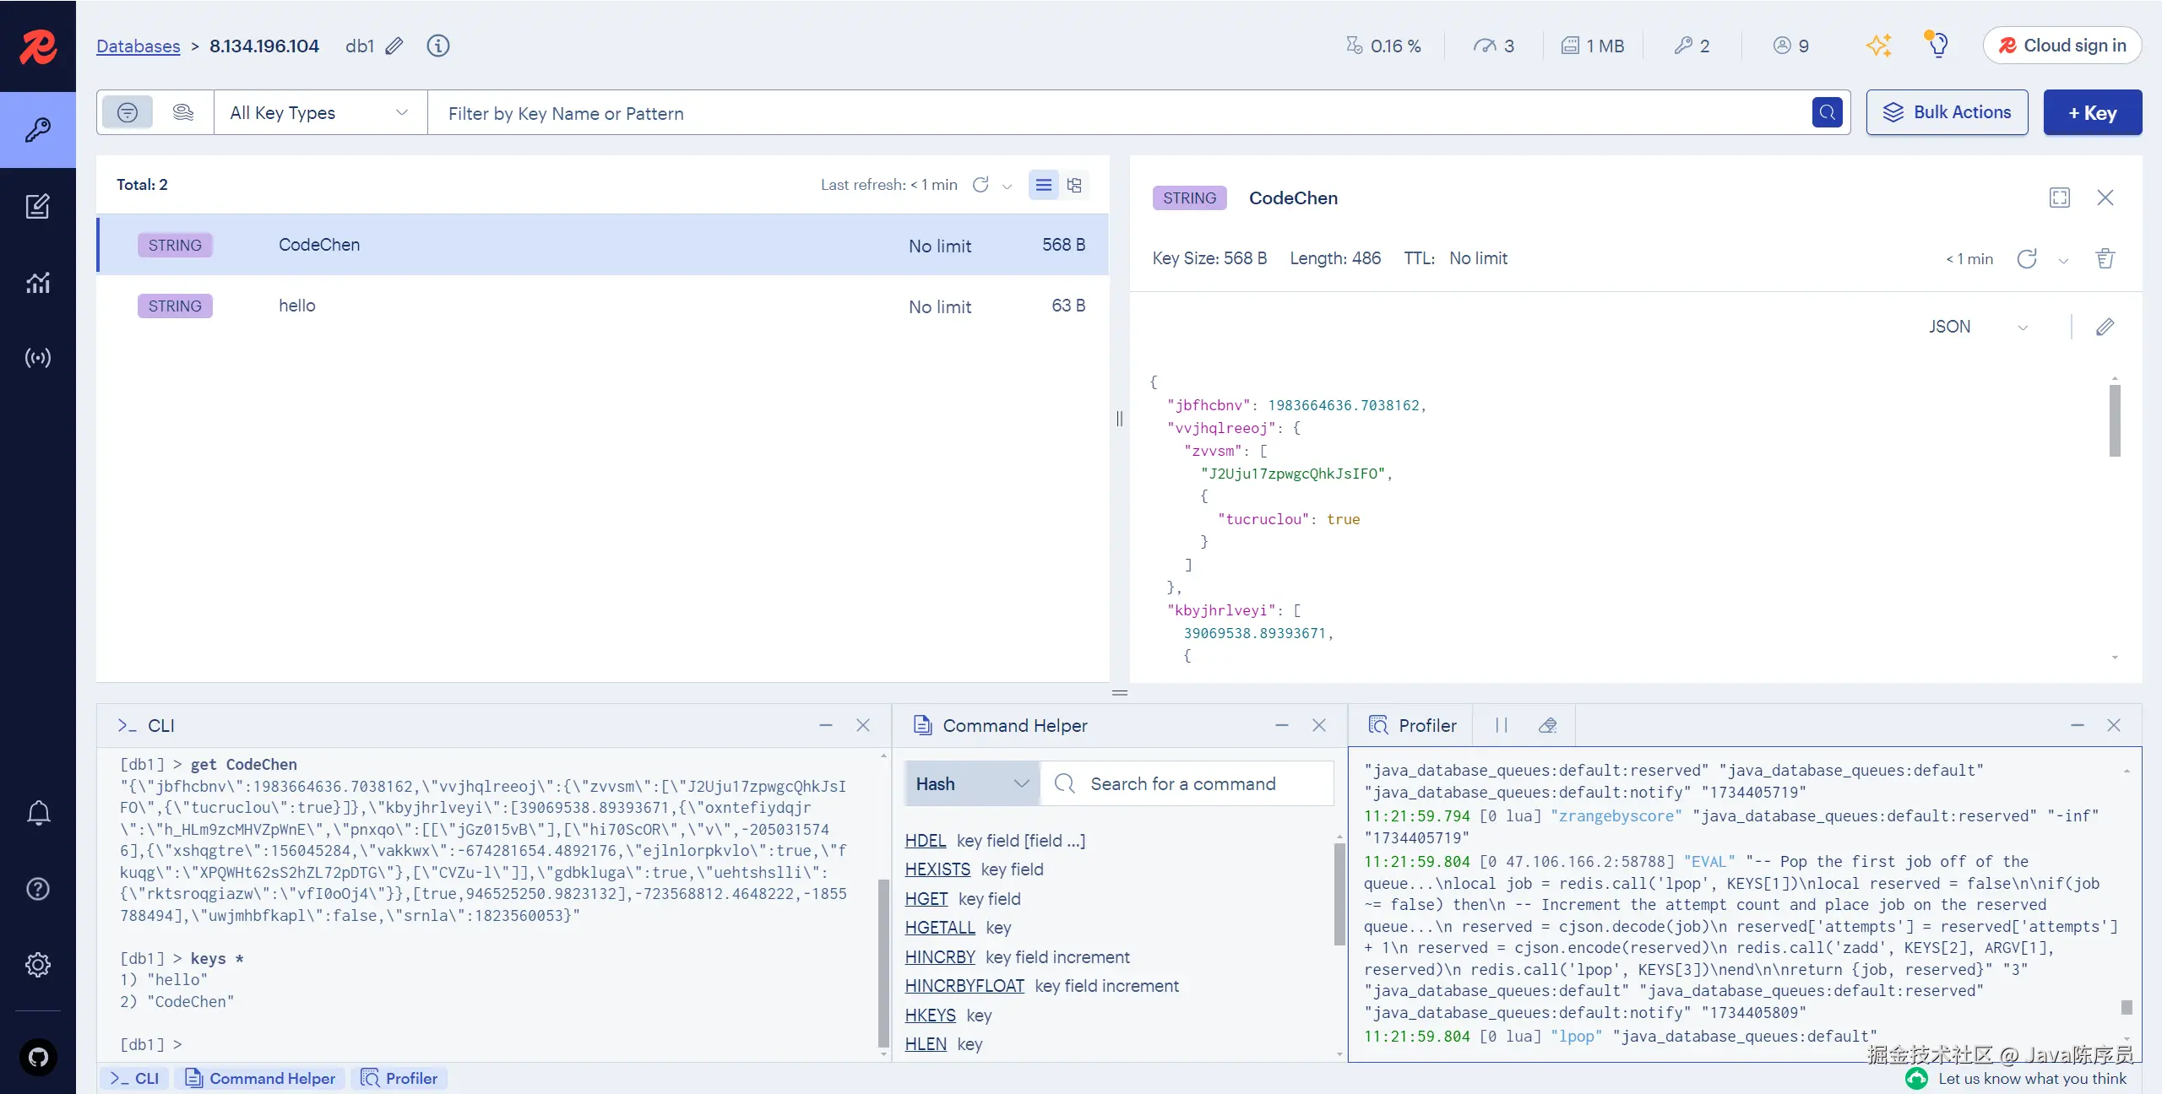Open the Workbench editor in sidebar
Viewport: 2162px width, 1094px height.
[37, 206]
